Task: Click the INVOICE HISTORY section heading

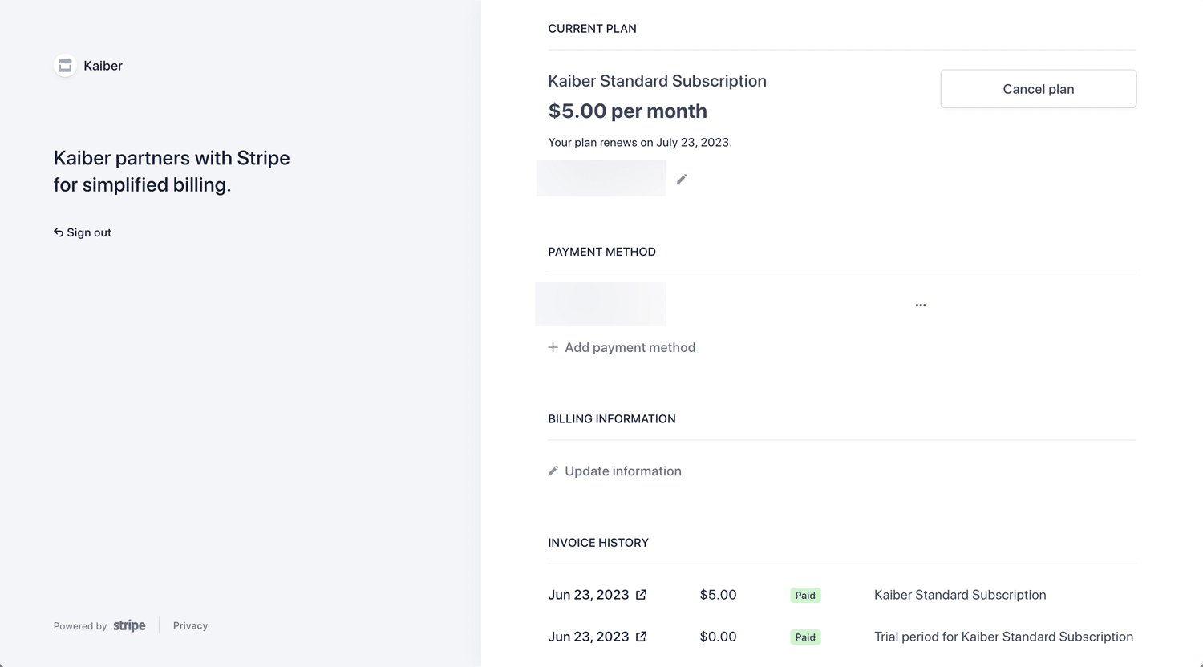Action: [x=598, y=543]
